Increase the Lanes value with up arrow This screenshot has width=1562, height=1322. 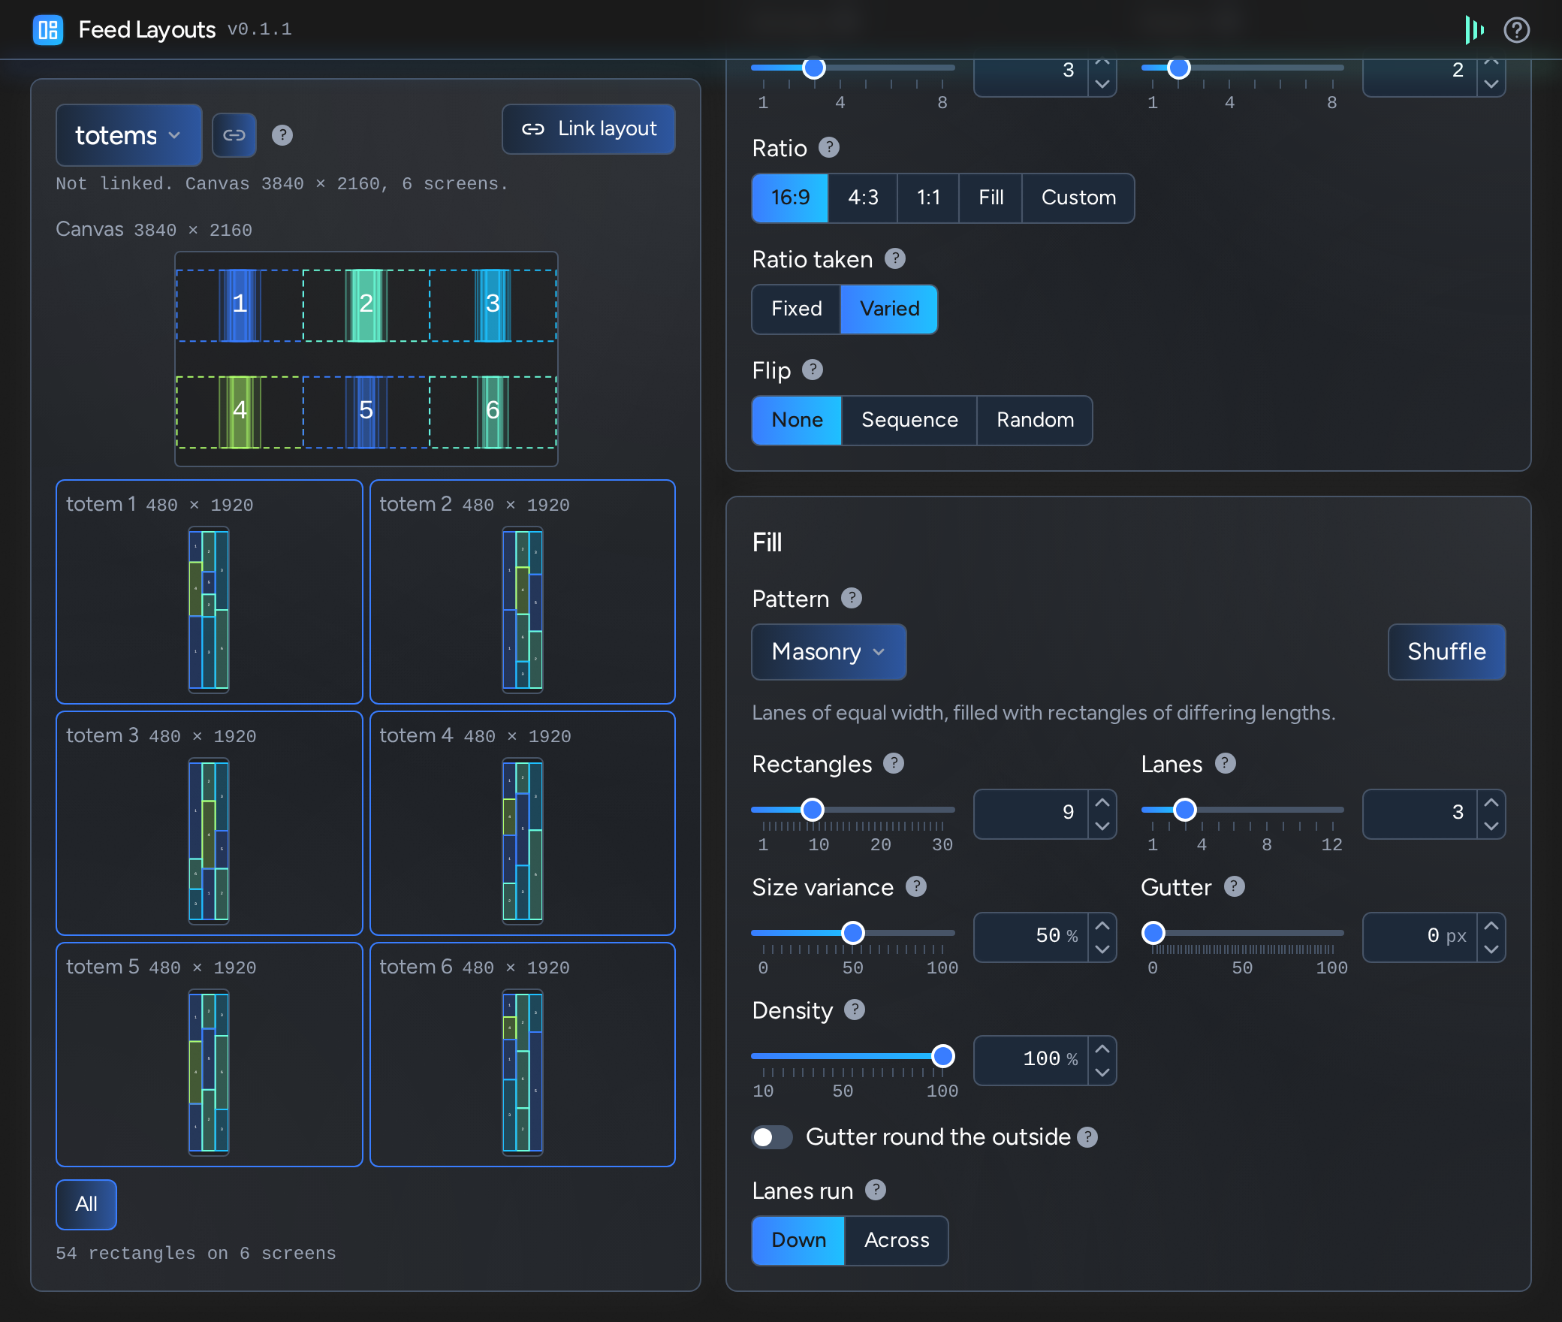1491,802
